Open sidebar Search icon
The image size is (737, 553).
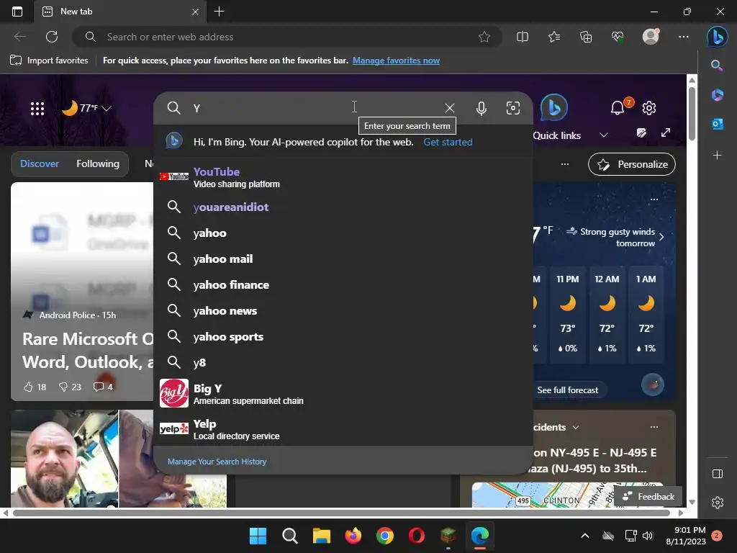pyautogui.click(x=717, y=66)
